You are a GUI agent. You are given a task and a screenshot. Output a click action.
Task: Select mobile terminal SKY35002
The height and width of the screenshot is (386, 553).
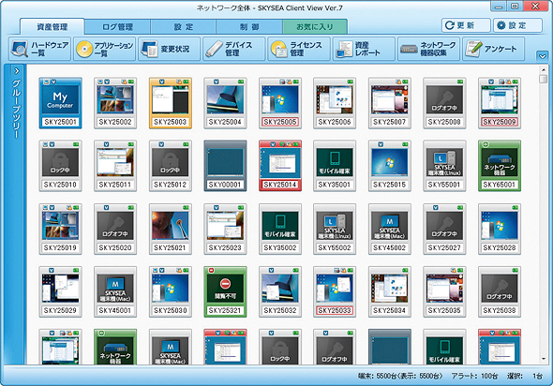[280, 229]
